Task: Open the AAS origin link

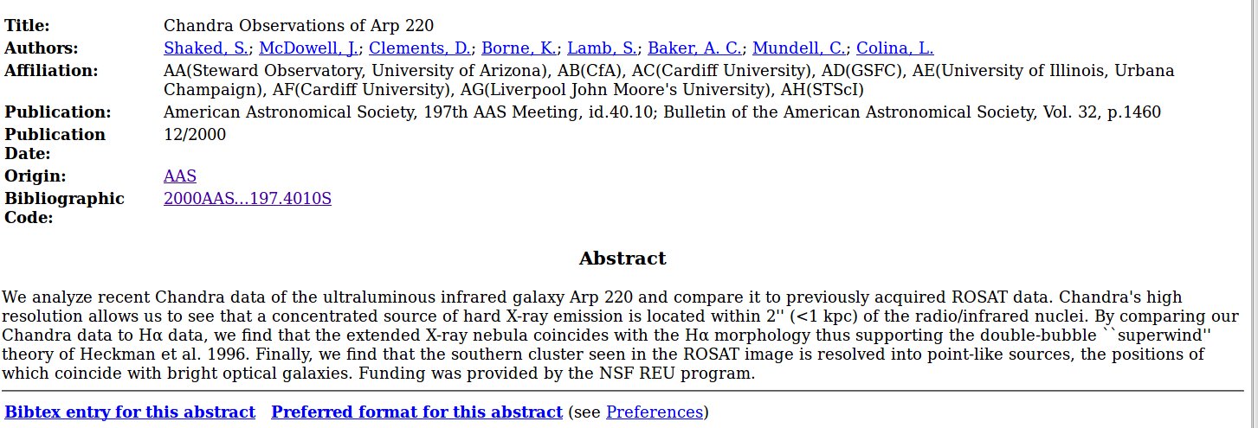Action: click(180, 176)
